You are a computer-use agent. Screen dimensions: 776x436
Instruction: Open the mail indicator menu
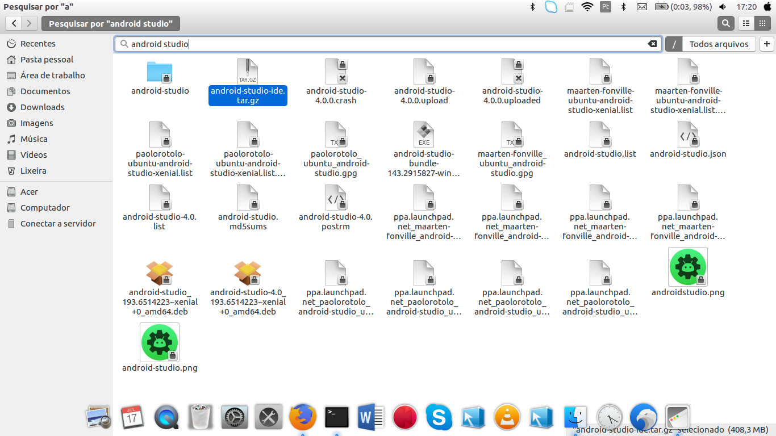point(641,7)
